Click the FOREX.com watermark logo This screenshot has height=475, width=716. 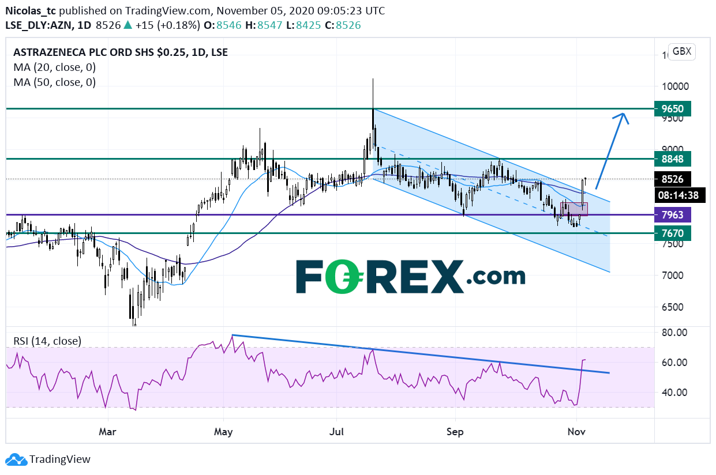(x=410, y=276)
